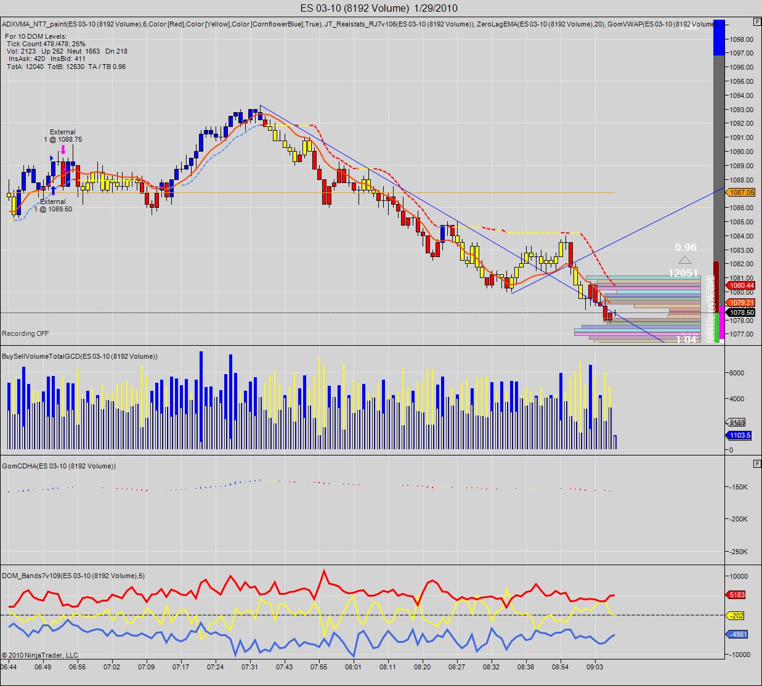Select the blue up arrow buy marker
The height and width of the screenshot is (686, 762).
click(x=54, y=190)
